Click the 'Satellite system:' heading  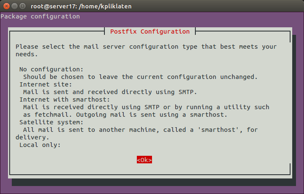(51, 122)
